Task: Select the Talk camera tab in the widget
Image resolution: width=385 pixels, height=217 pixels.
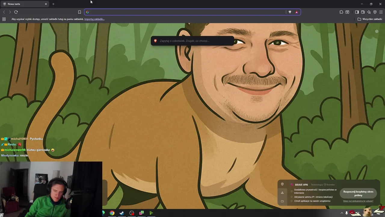Action: point(282,201)
